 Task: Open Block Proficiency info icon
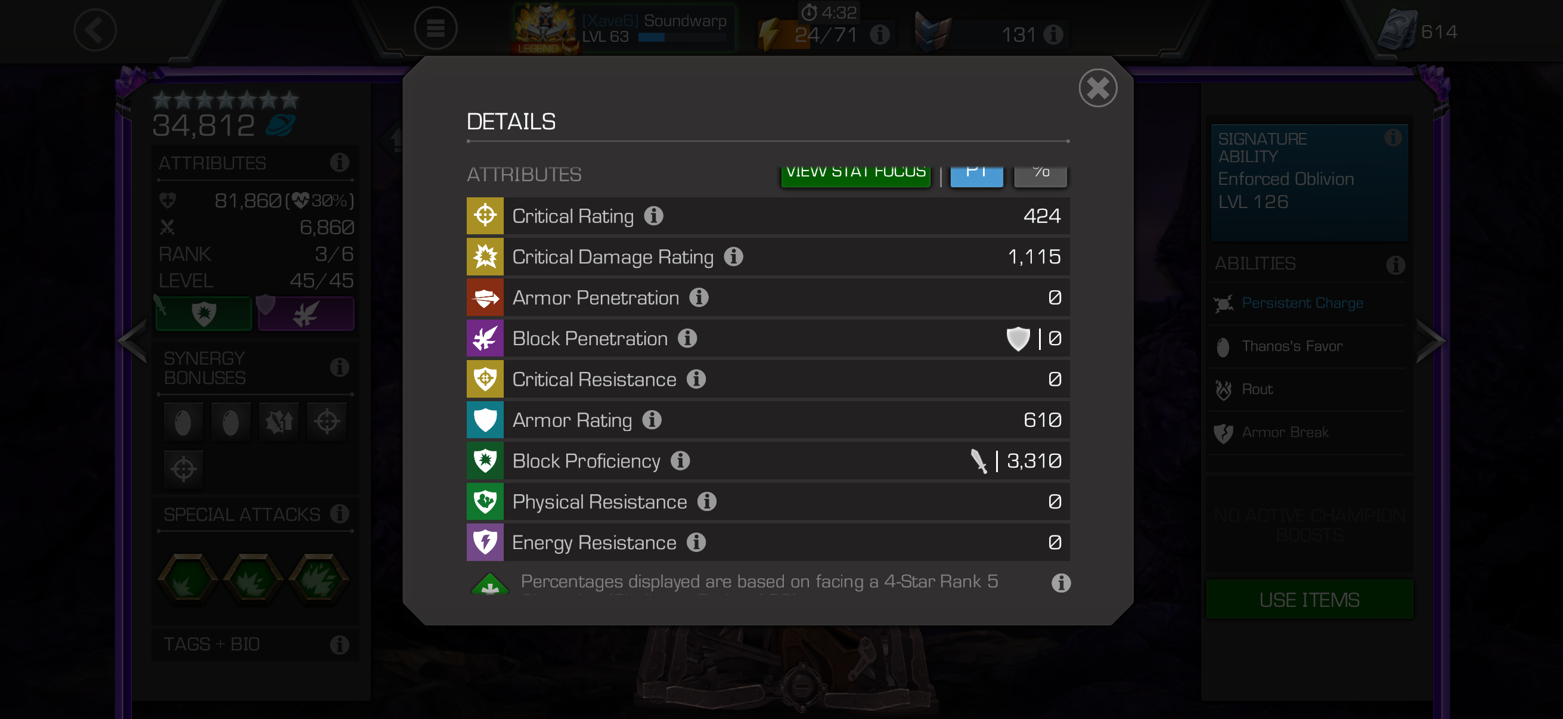[680, 460]
